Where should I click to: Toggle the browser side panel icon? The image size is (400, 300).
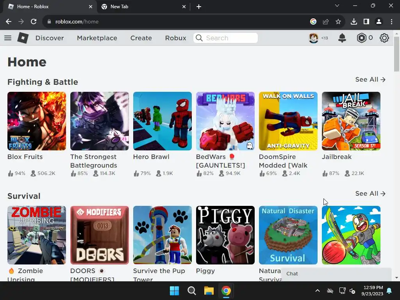pyautogui.click(x=366, y=22)
